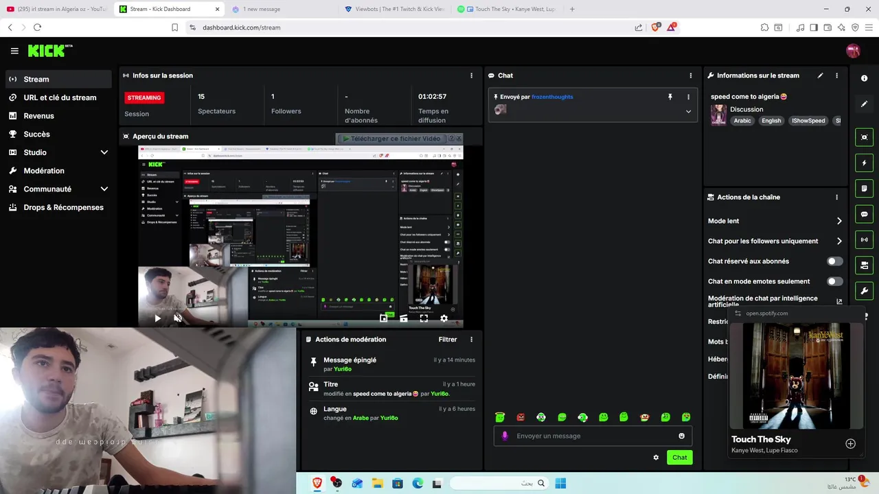Click the taskbar search box
Image resolution: width=879 pixels, height=494 pixels.
pos(499,483)
